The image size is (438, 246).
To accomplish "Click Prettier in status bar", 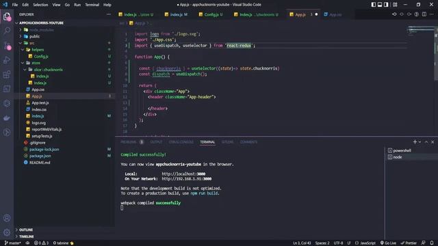I will click(409, 243).
